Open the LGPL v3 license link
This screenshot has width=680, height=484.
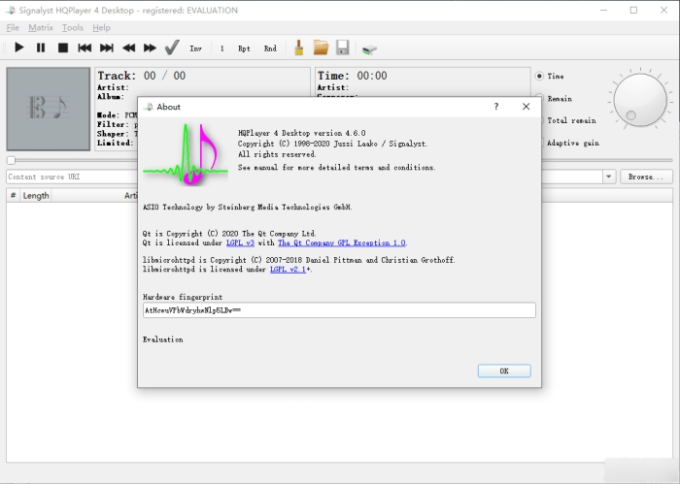(x=240, y=242)
